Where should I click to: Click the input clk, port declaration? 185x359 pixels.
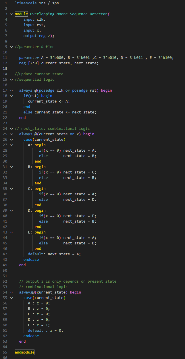coord(34,20)
